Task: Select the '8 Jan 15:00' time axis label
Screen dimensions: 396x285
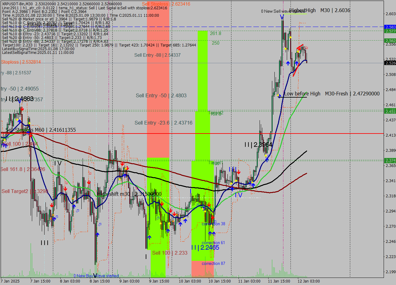Action: (x=100, y=281)
